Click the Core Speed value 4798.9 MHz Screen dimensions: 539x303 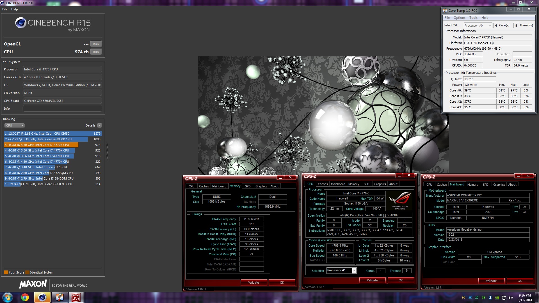(340, 245)
